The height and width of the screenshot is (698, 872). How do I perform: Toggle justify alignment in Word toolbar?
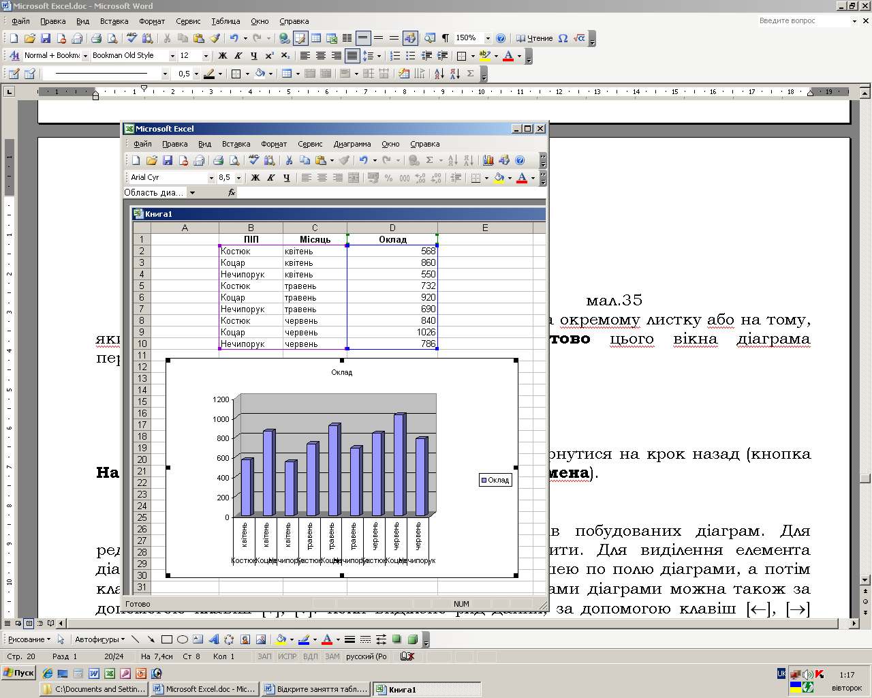coord(352,56)
